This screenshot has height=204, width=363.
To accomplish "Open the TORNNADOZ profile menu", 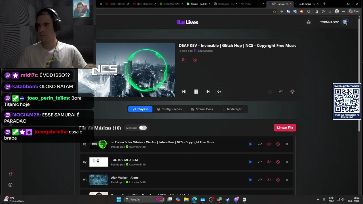I will pyautogui.click(x=334, y=22).
